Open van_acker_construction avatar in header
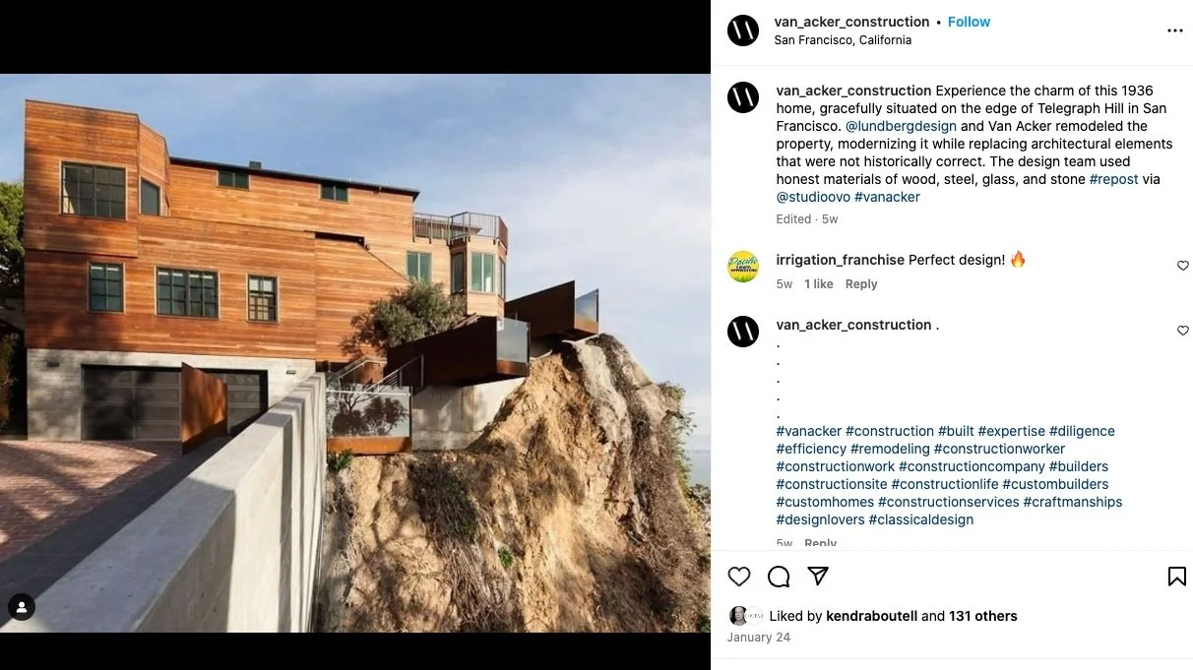The image size is (1193, 670). [x=743, y=30]
